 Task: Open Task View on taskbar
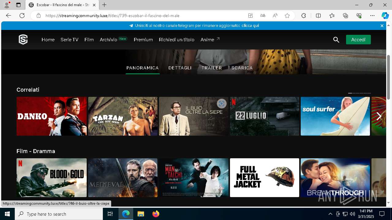[x=110, y=214]
